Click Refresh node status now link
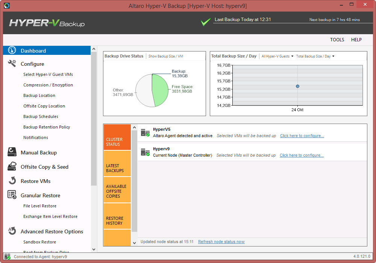 (221, 242)
